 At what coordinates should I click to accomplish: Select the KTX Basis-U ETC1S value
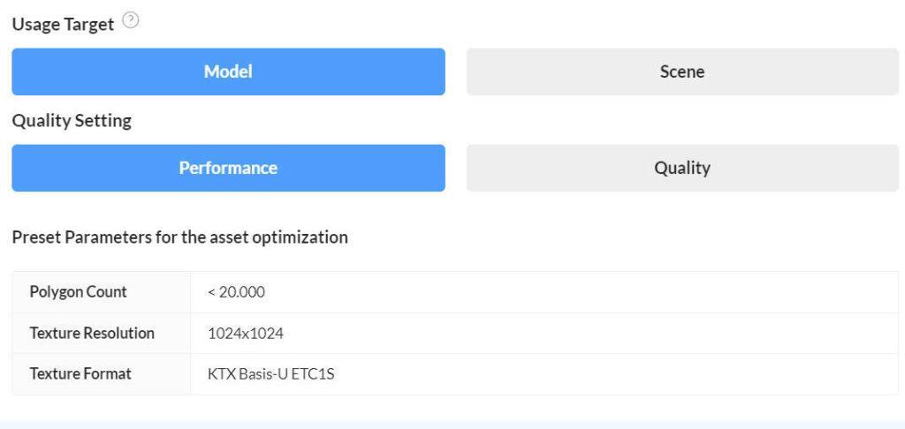(x=271, y=374)
